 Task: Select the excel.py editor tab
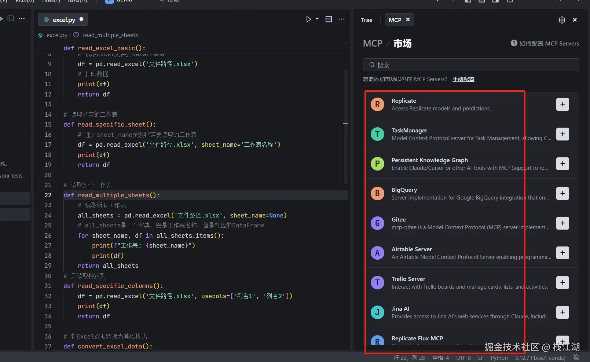(63, 19)
